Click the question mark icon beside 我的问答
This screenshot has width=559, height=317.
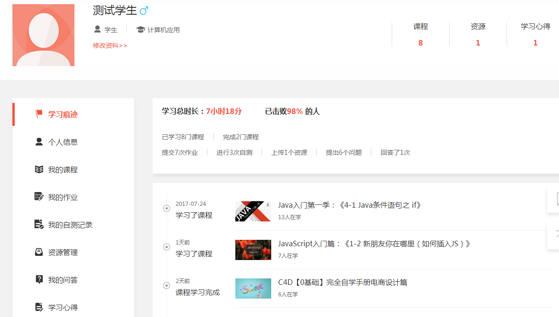(39, 280)
